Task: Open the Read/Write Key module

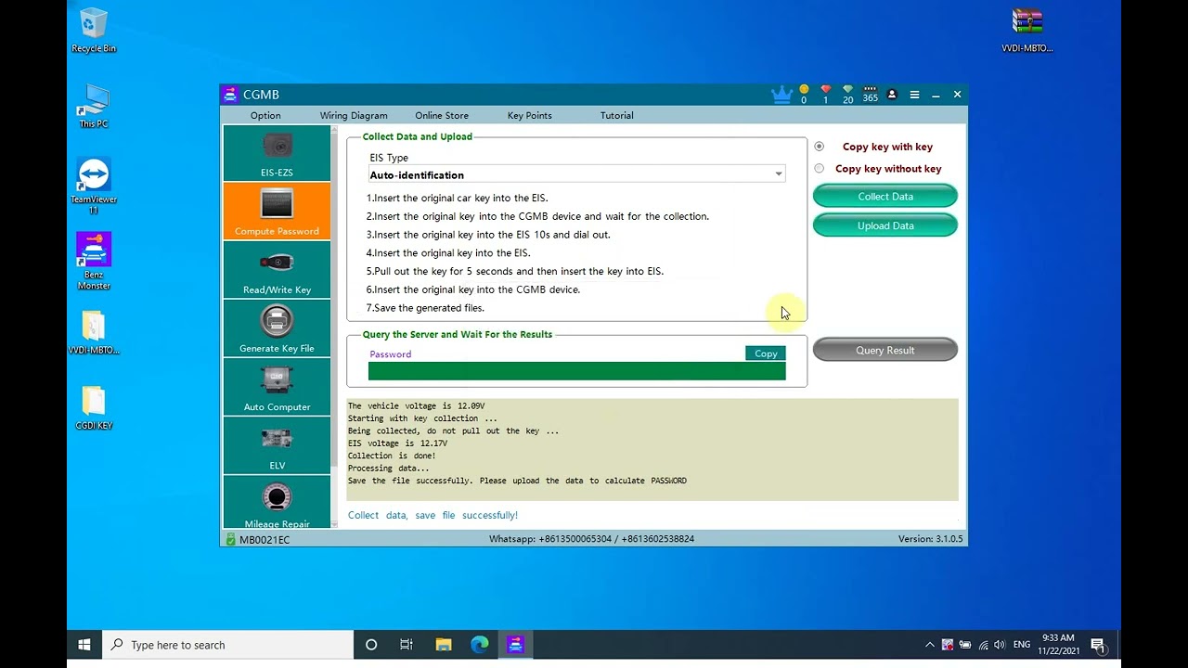Action: coord(277,269)
